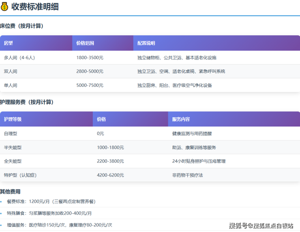Click the 护理等级 column header

(x=13, y=119)
